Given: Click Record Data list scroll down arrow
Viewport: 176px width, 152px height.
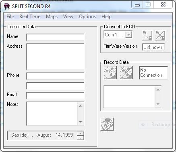Looking at the screenshot, I should tap(158, 104).
